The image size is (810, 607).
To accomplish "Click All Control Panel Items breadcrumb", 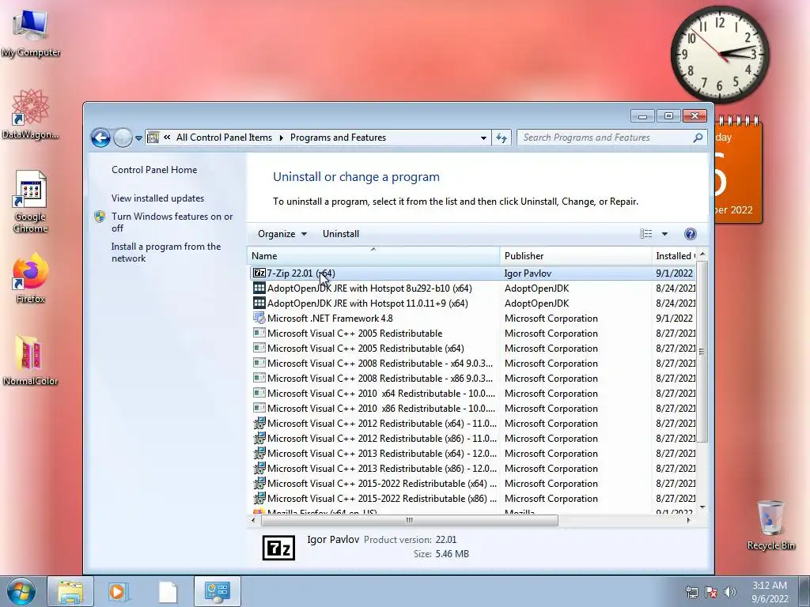I will (224, 138).
